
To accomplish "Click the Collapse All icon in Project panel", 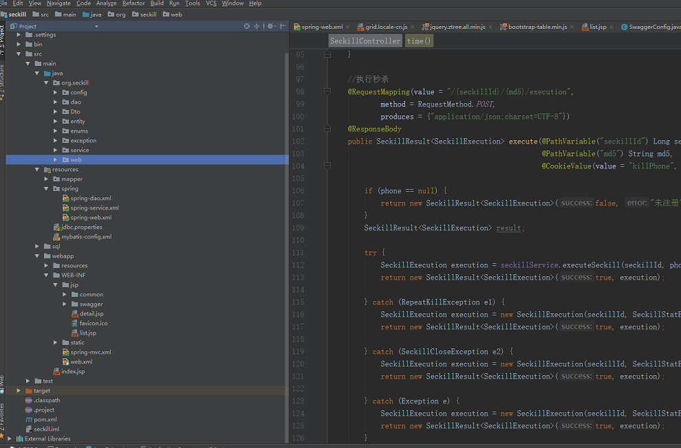I will point(257,26).
